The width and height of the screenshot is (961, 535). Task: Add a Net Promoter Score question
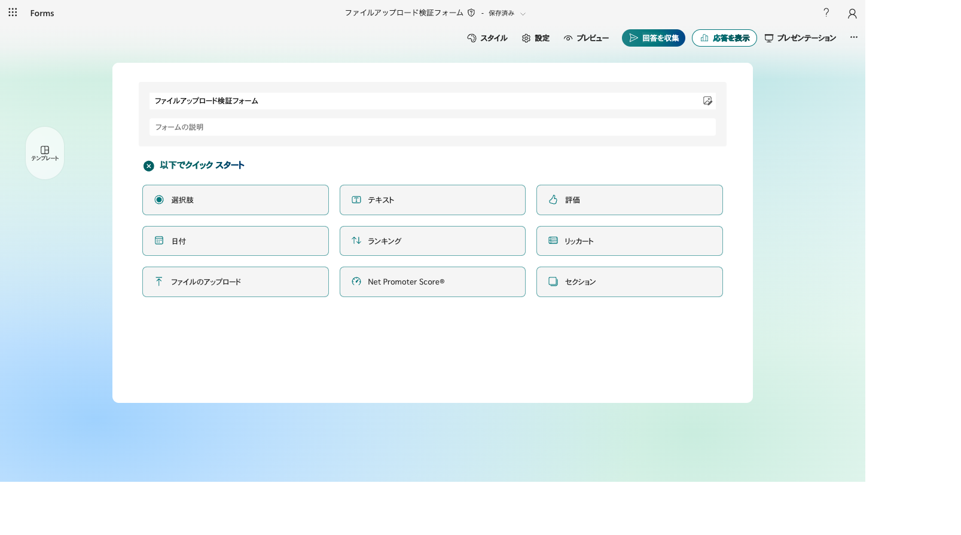click(x=432, y=282)
